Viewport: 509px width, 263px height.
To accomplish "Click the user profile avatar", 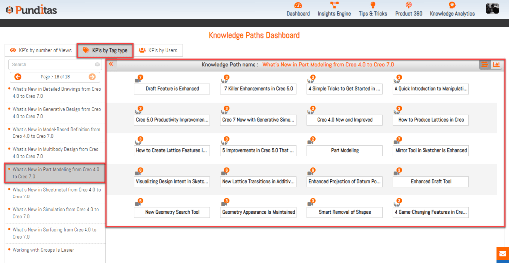I will 492,9.
